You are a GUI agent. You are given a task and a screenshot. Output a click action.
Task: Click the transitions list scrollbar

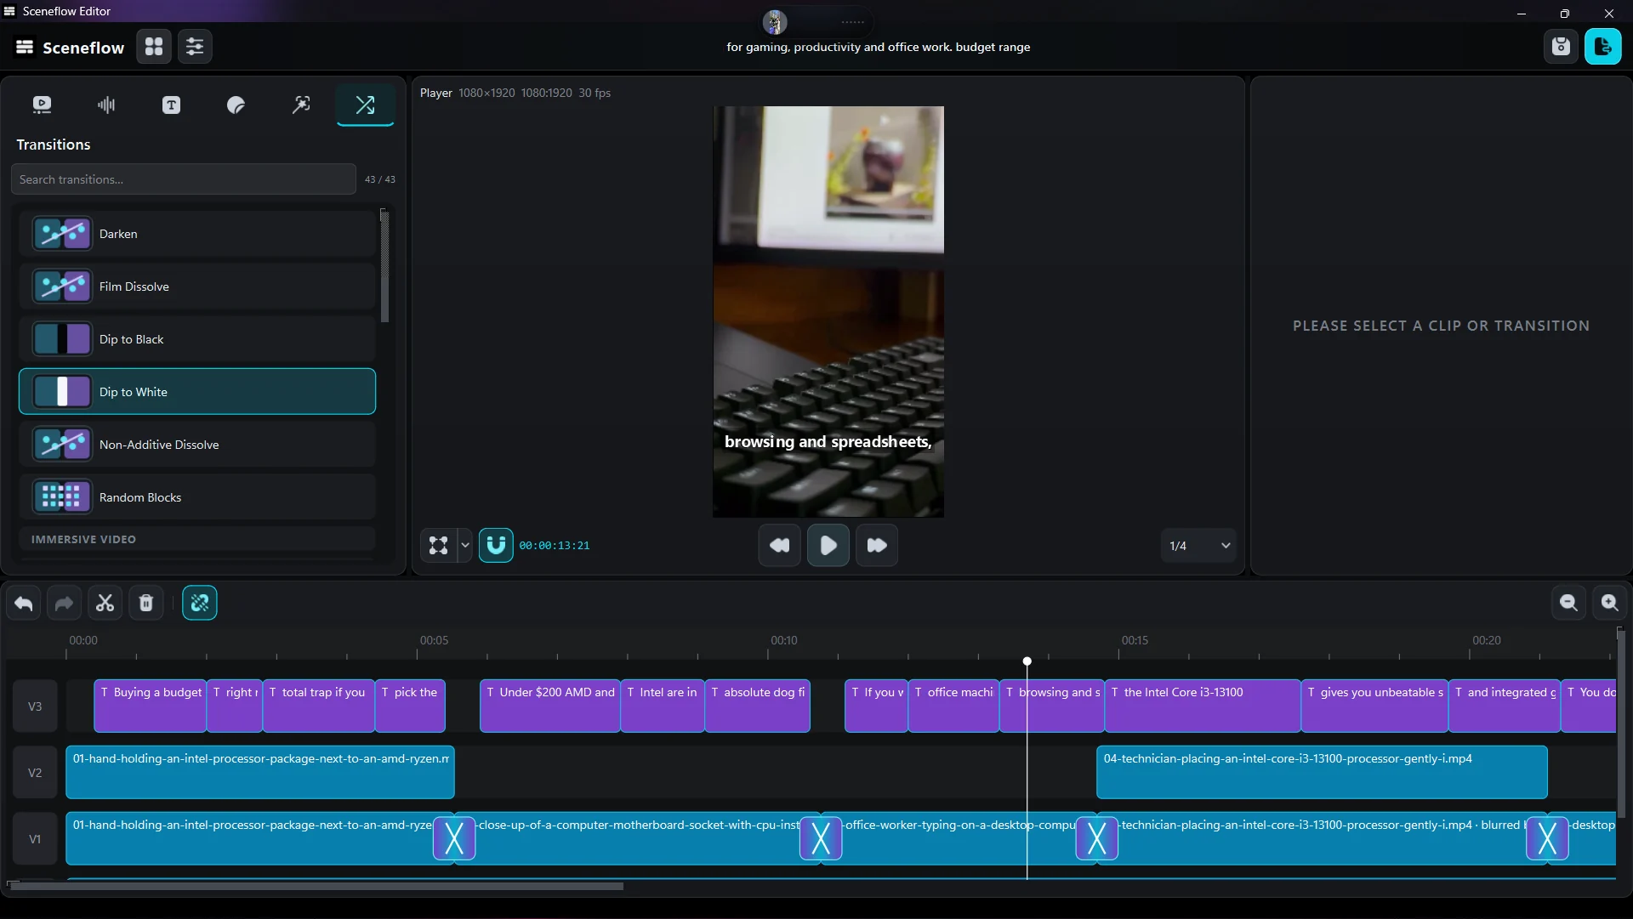pyautogui.click(x=384, y=266)
